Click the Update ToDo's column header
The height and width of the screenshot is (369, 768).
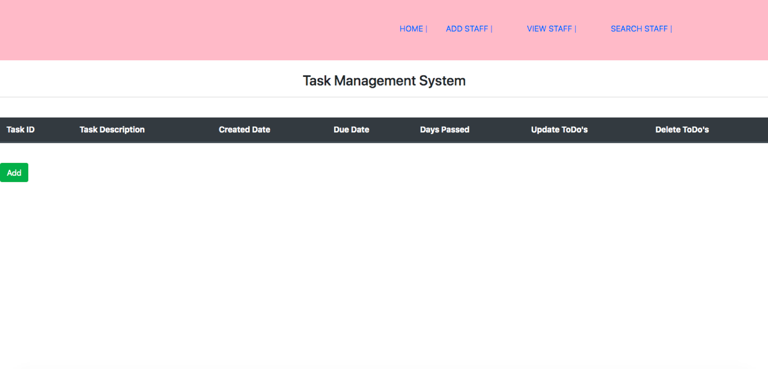coord(559,129)
